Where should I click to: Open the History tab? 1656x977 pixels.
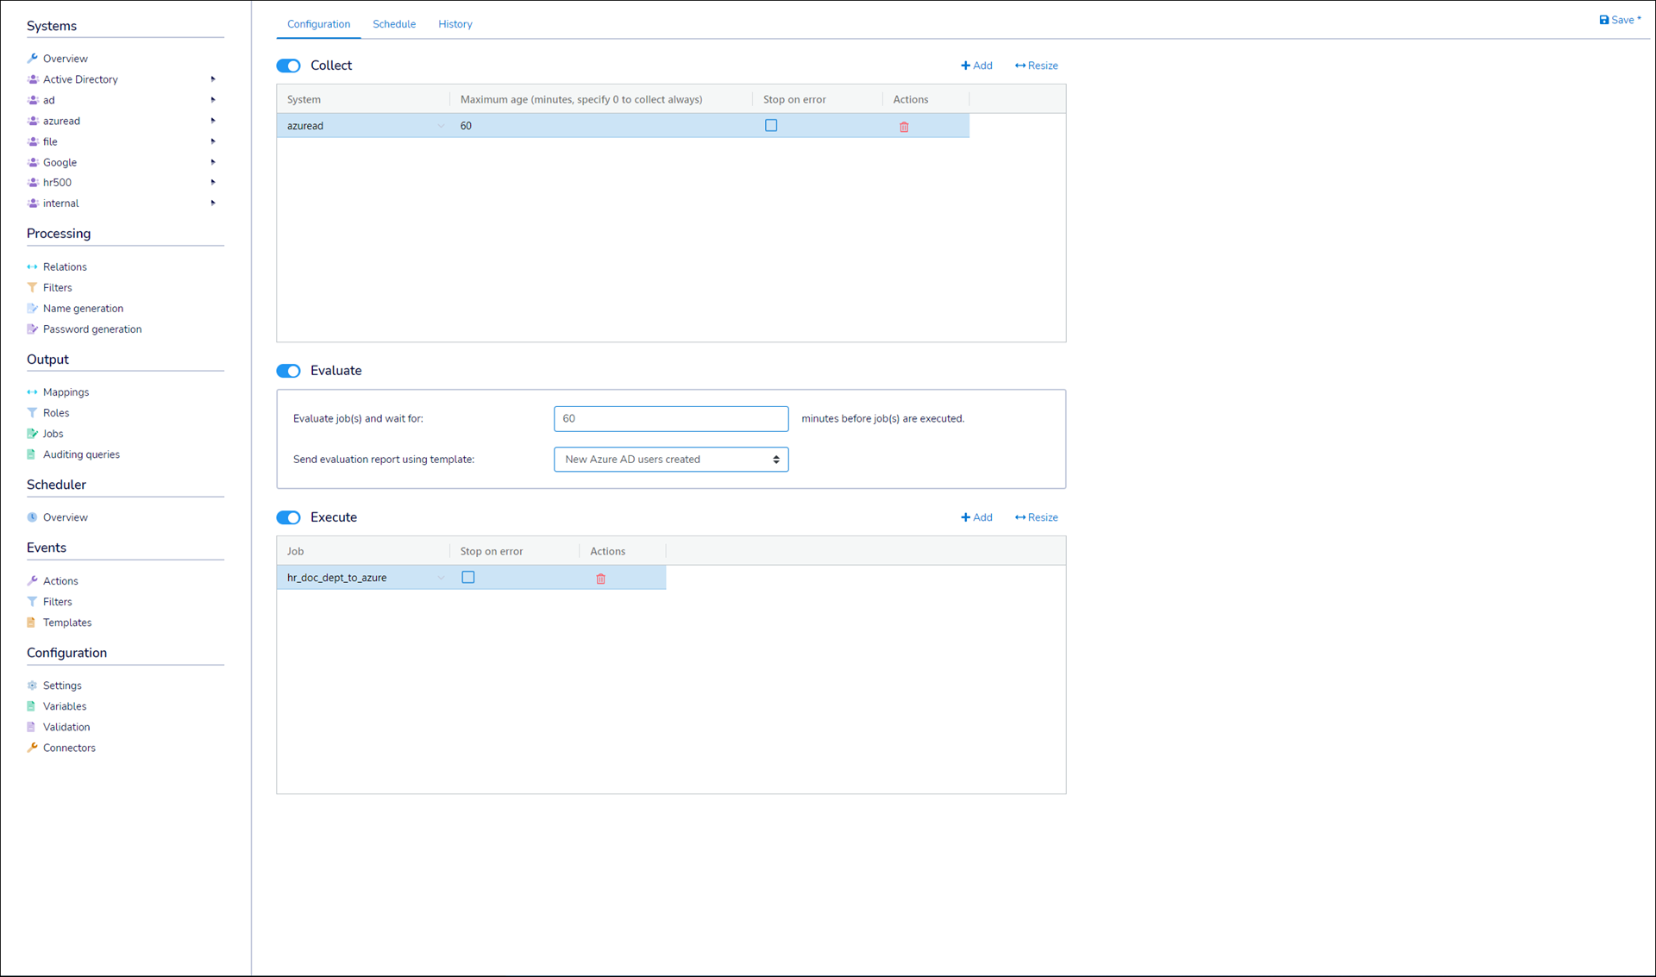point(455,24)
